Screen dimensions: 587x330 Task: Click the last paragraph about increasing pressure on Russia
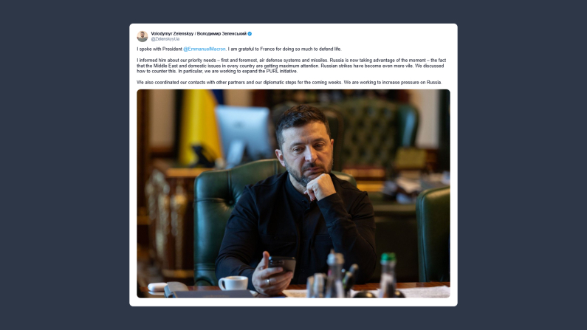click(x=289, y=82)
